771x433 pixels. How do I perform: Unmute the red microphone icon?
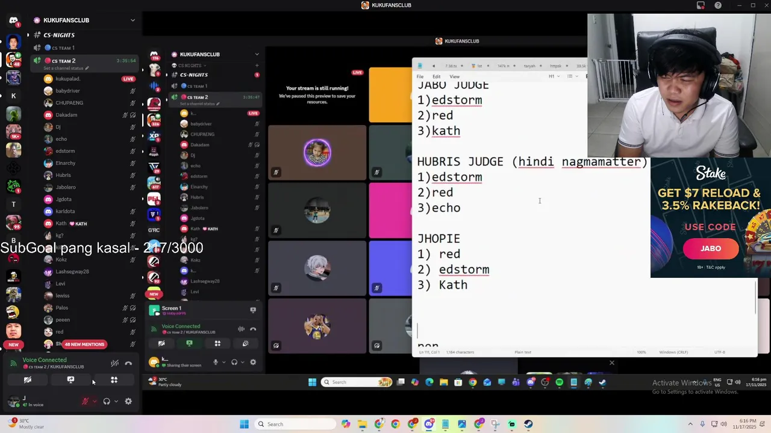pyautogui.click(x=86, y=402)
